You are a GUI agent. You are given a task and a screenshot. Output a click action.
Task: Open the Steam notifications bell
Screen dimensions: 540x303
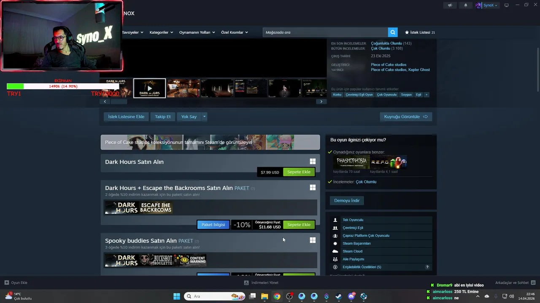coord(466,5)
